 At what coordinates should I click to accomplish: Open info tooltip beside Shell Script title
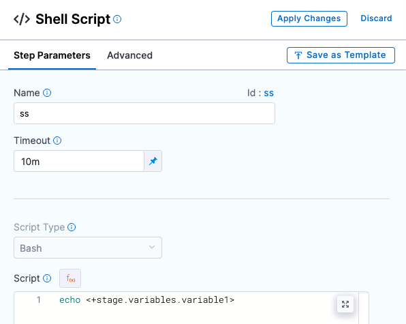[x=117, y=19]
